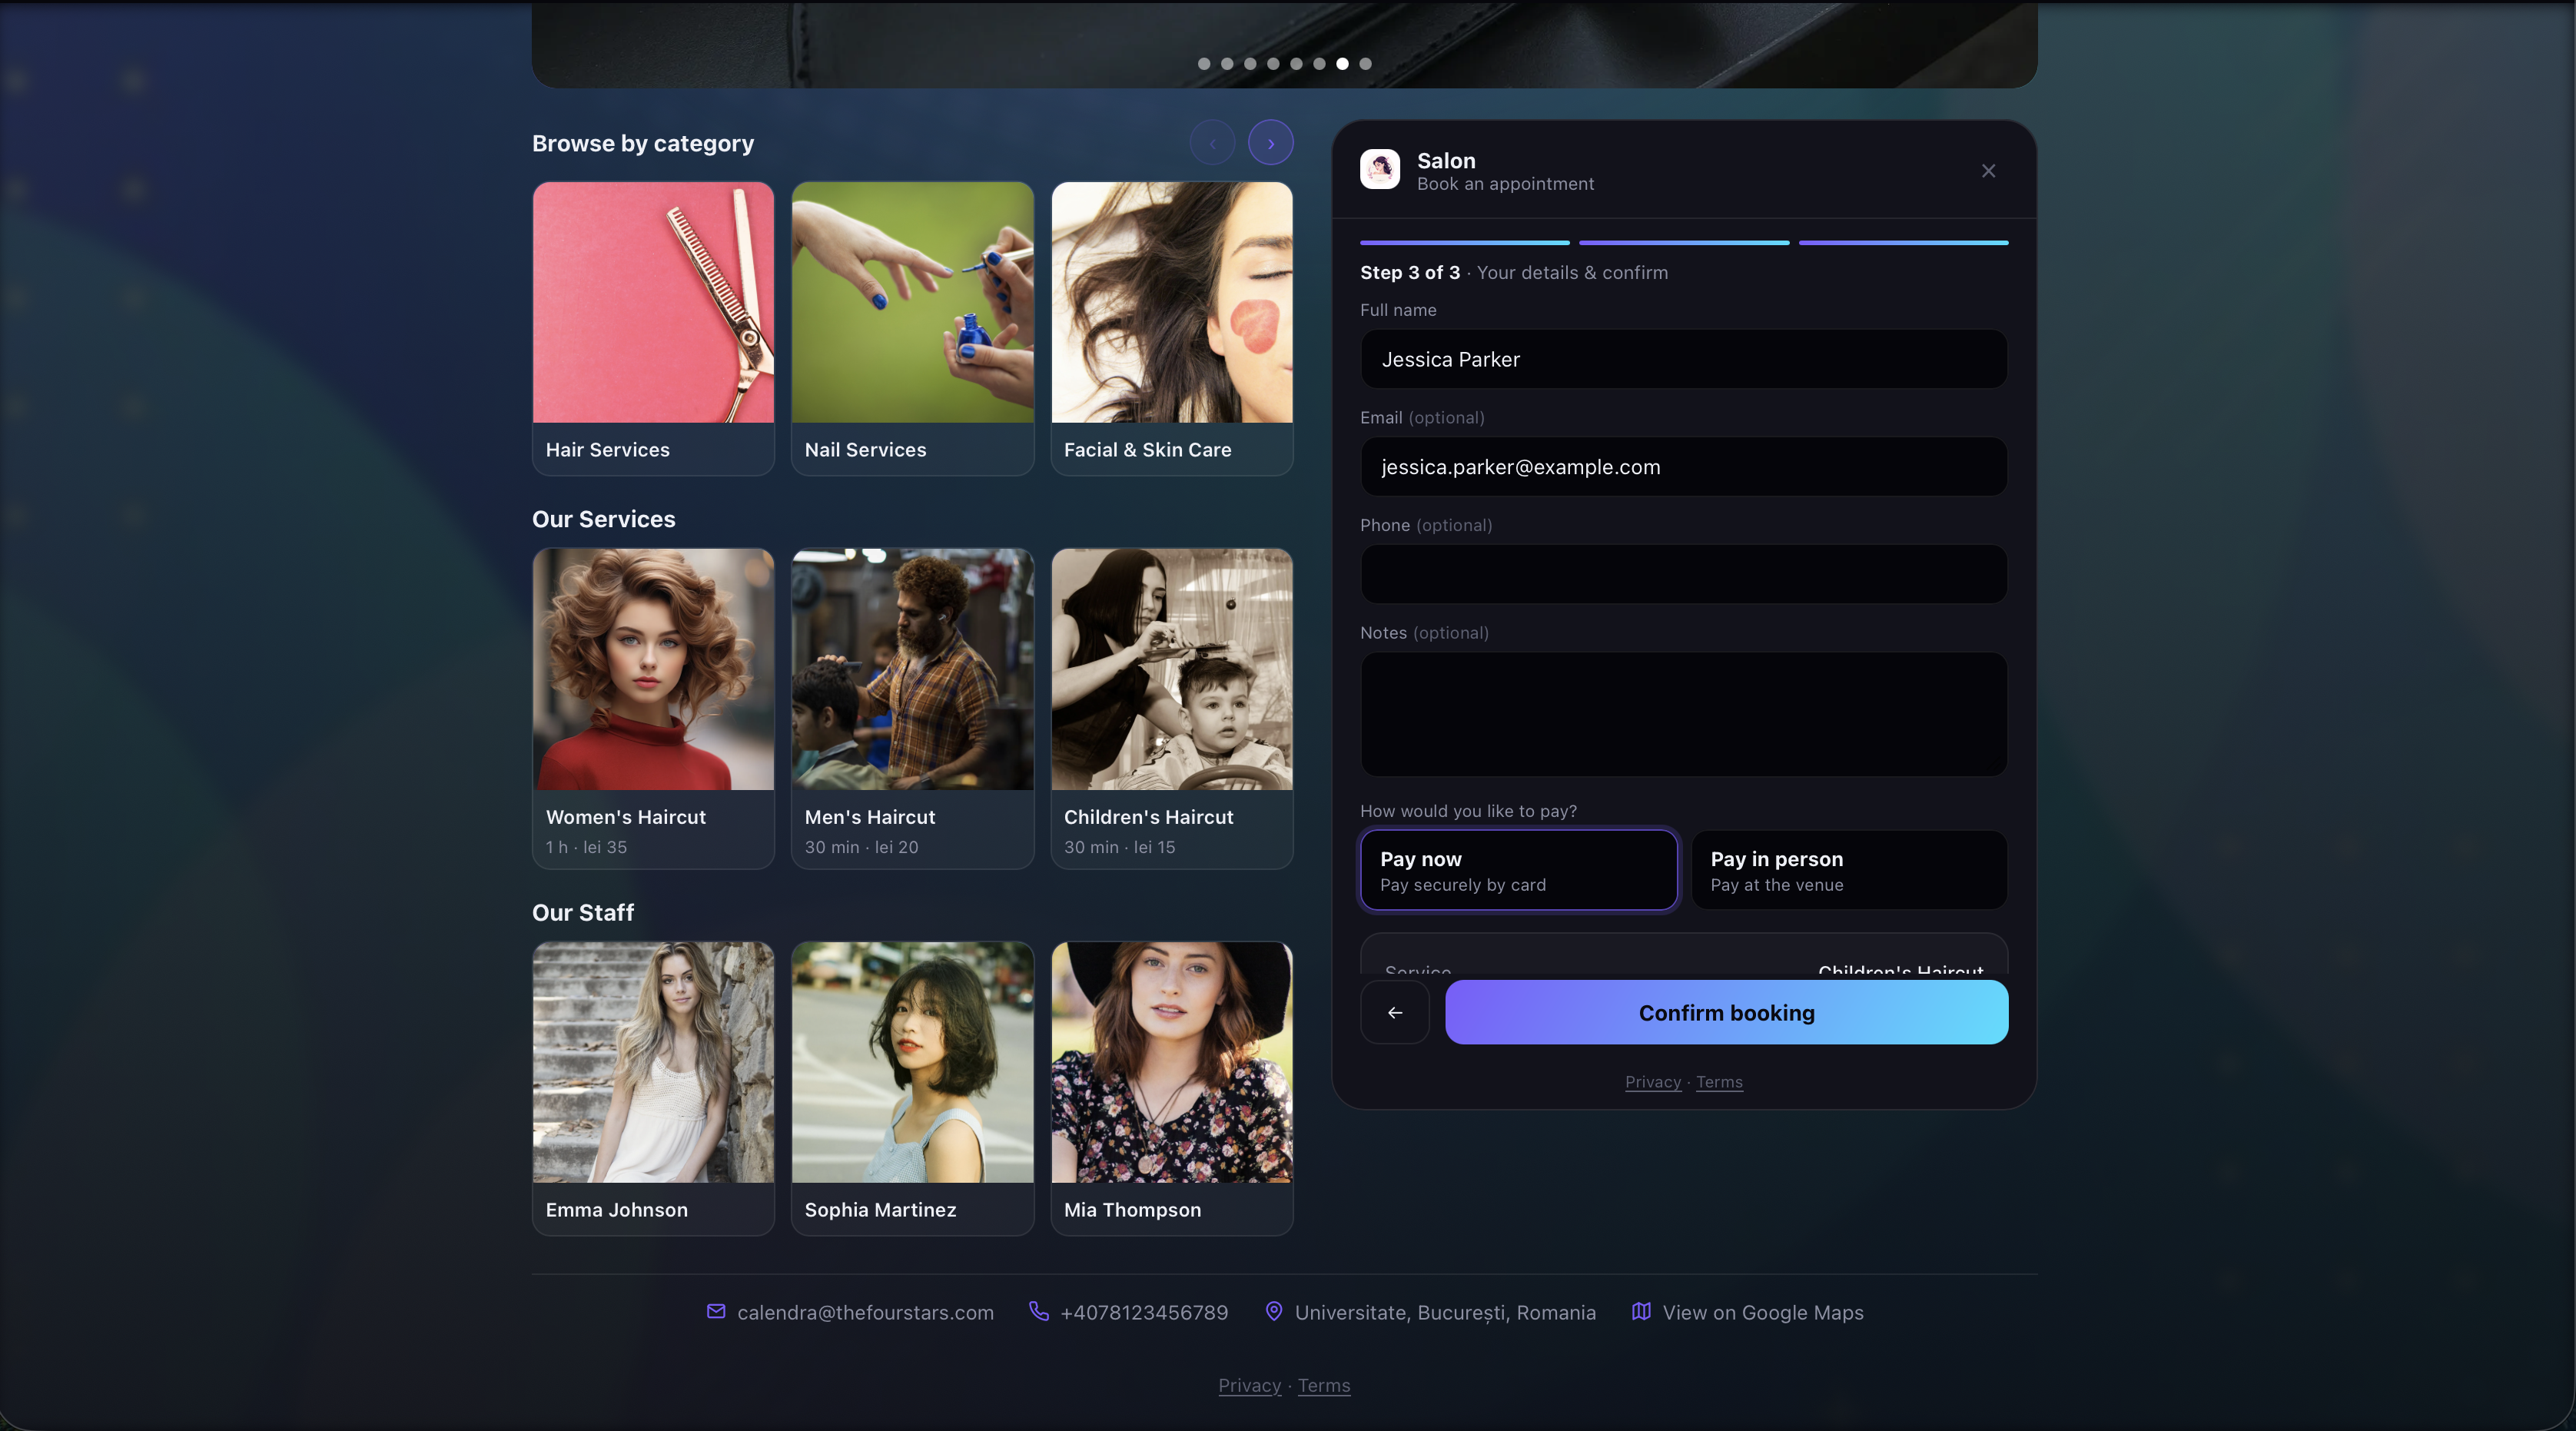
Task: Focus the Phone input field
Action: coord(1684,574)
